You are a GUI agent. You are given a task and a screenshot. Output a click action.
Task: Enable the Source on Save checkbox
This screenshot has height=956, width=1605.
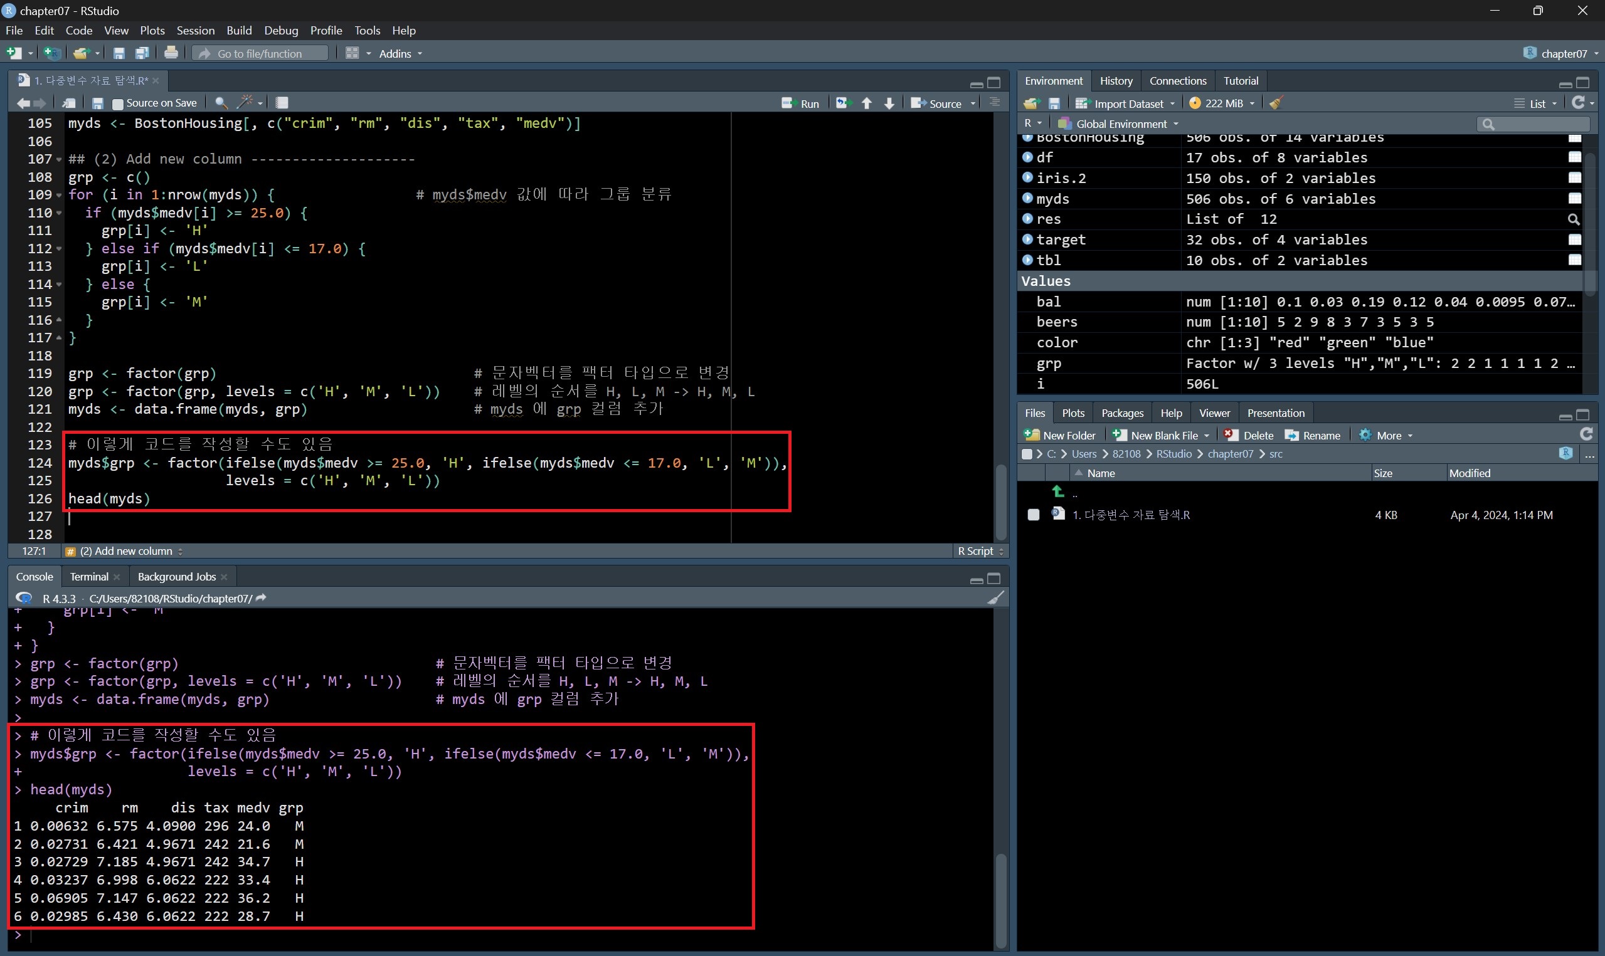tap(117, 103)
